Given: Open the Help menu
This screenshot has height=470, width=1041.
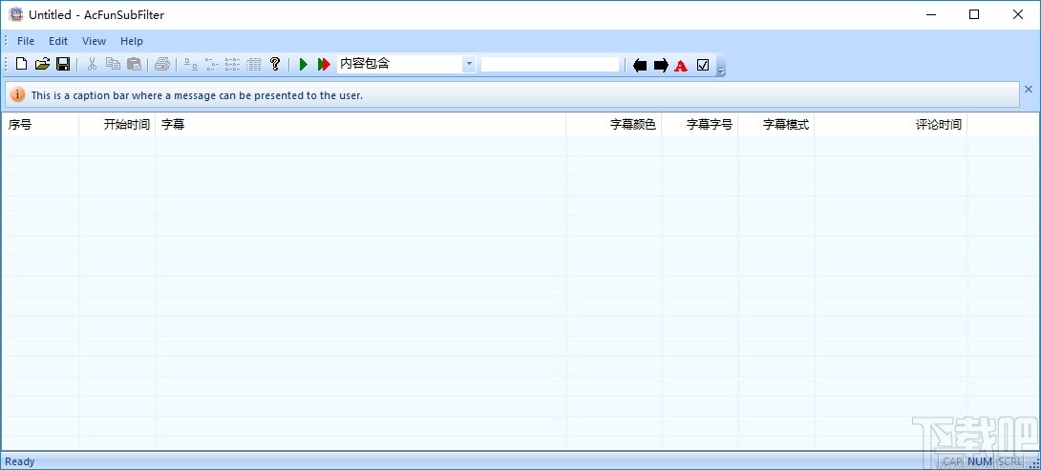Looking at the screenshot, I should pos(132,41).
